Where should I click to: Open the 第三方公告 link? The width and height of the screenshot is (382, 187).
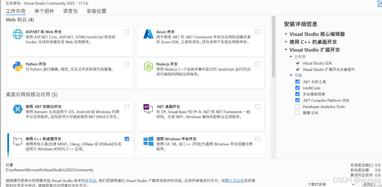coord(235,180)
